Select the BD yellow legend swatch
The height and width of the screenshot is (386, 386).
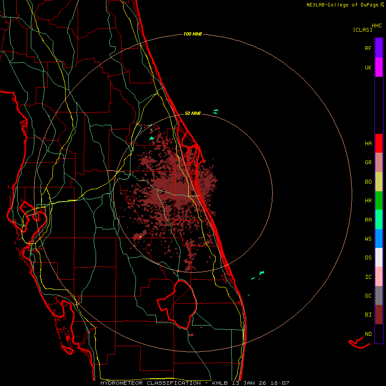pos(379,182)
